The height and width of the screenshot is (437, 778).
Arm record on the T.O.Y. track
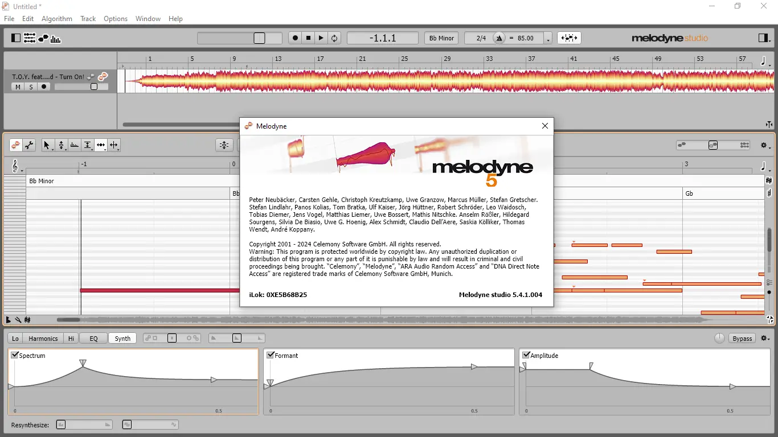pyautogui.click(x=44, y=87)
